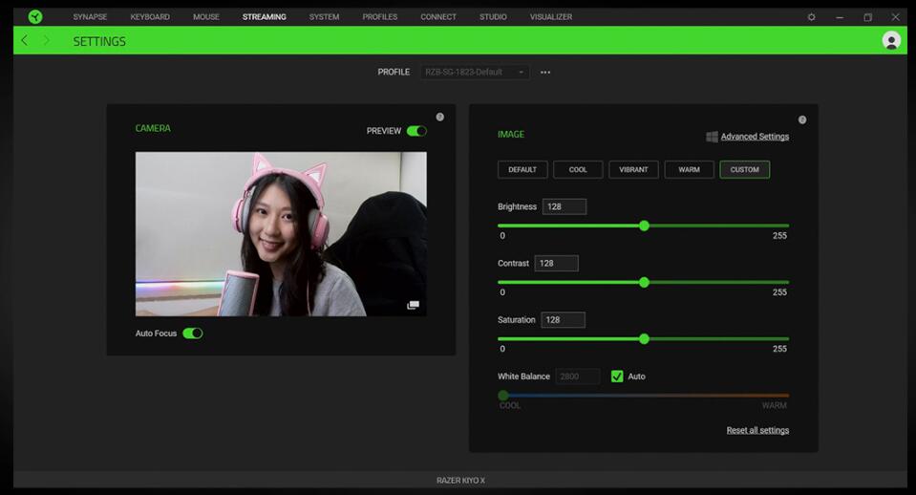Image resolution: width=916 pixels, height=495 pixels.
Task: Click Reset all settings link
Action: coord(757,430)
